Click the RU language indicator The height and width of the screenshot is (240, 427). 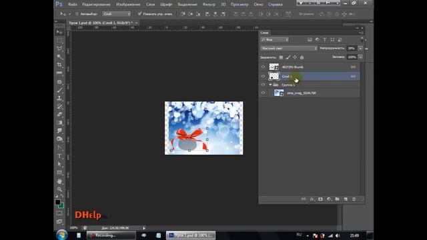tap(299, 235)
